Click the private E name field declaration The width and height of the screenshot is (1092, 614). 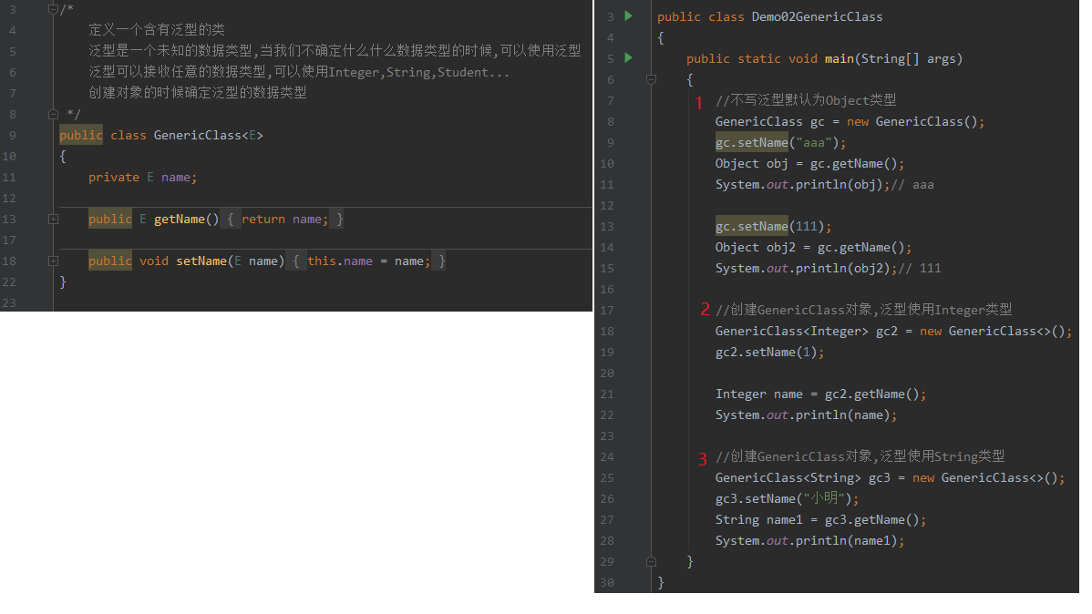(142, 178)
